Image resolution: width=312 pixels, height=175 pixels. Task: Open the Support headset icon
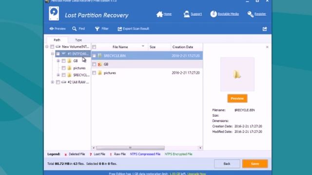pyautogui.click(x=186, y=14)
